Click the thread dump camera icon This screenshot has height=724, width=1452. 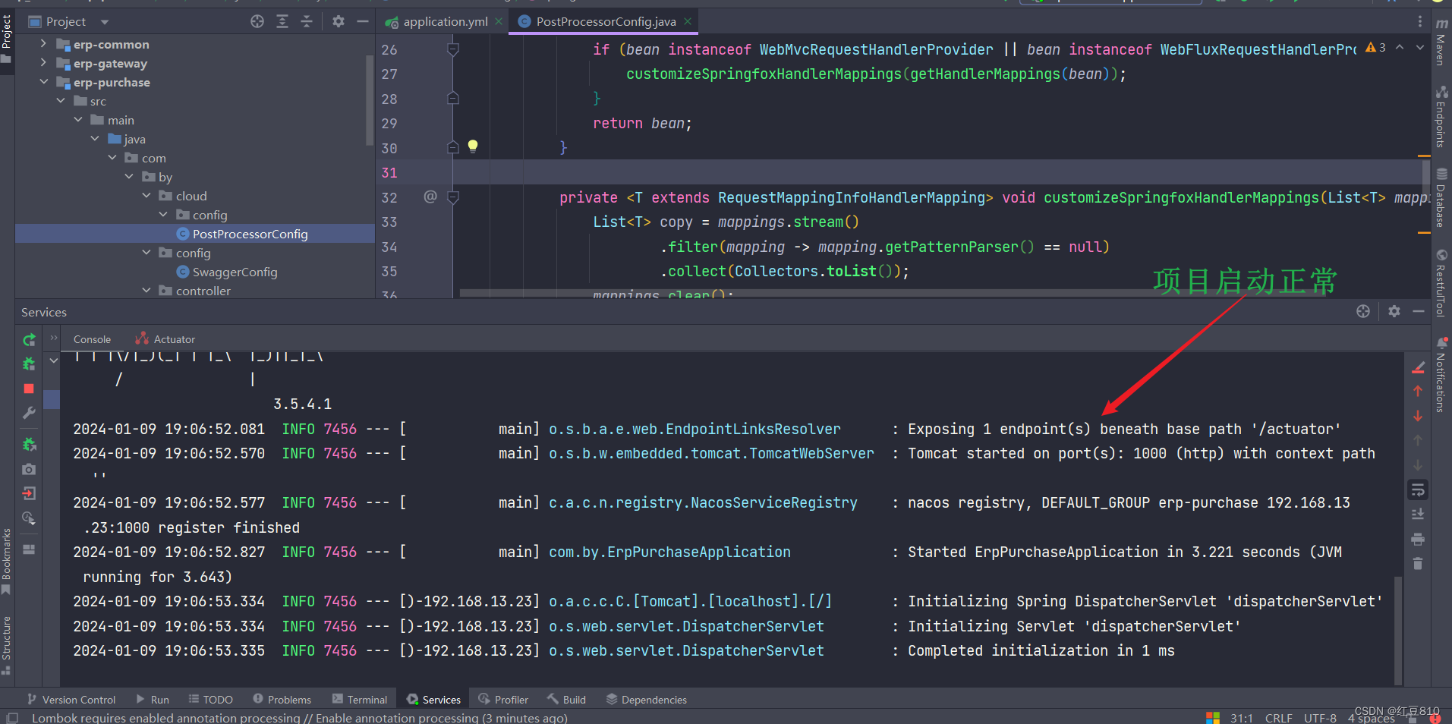(x=28, y=469)
